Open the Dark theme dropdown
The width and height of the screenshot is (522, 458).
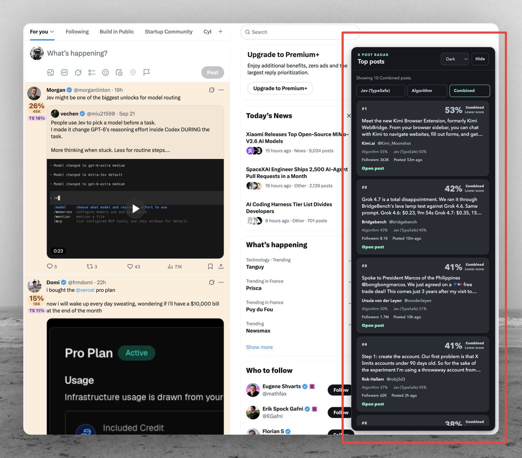(x=455, y=59)
